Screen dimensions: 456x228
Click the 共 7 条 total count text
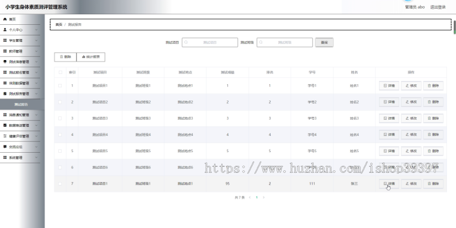tap(240, 197)
